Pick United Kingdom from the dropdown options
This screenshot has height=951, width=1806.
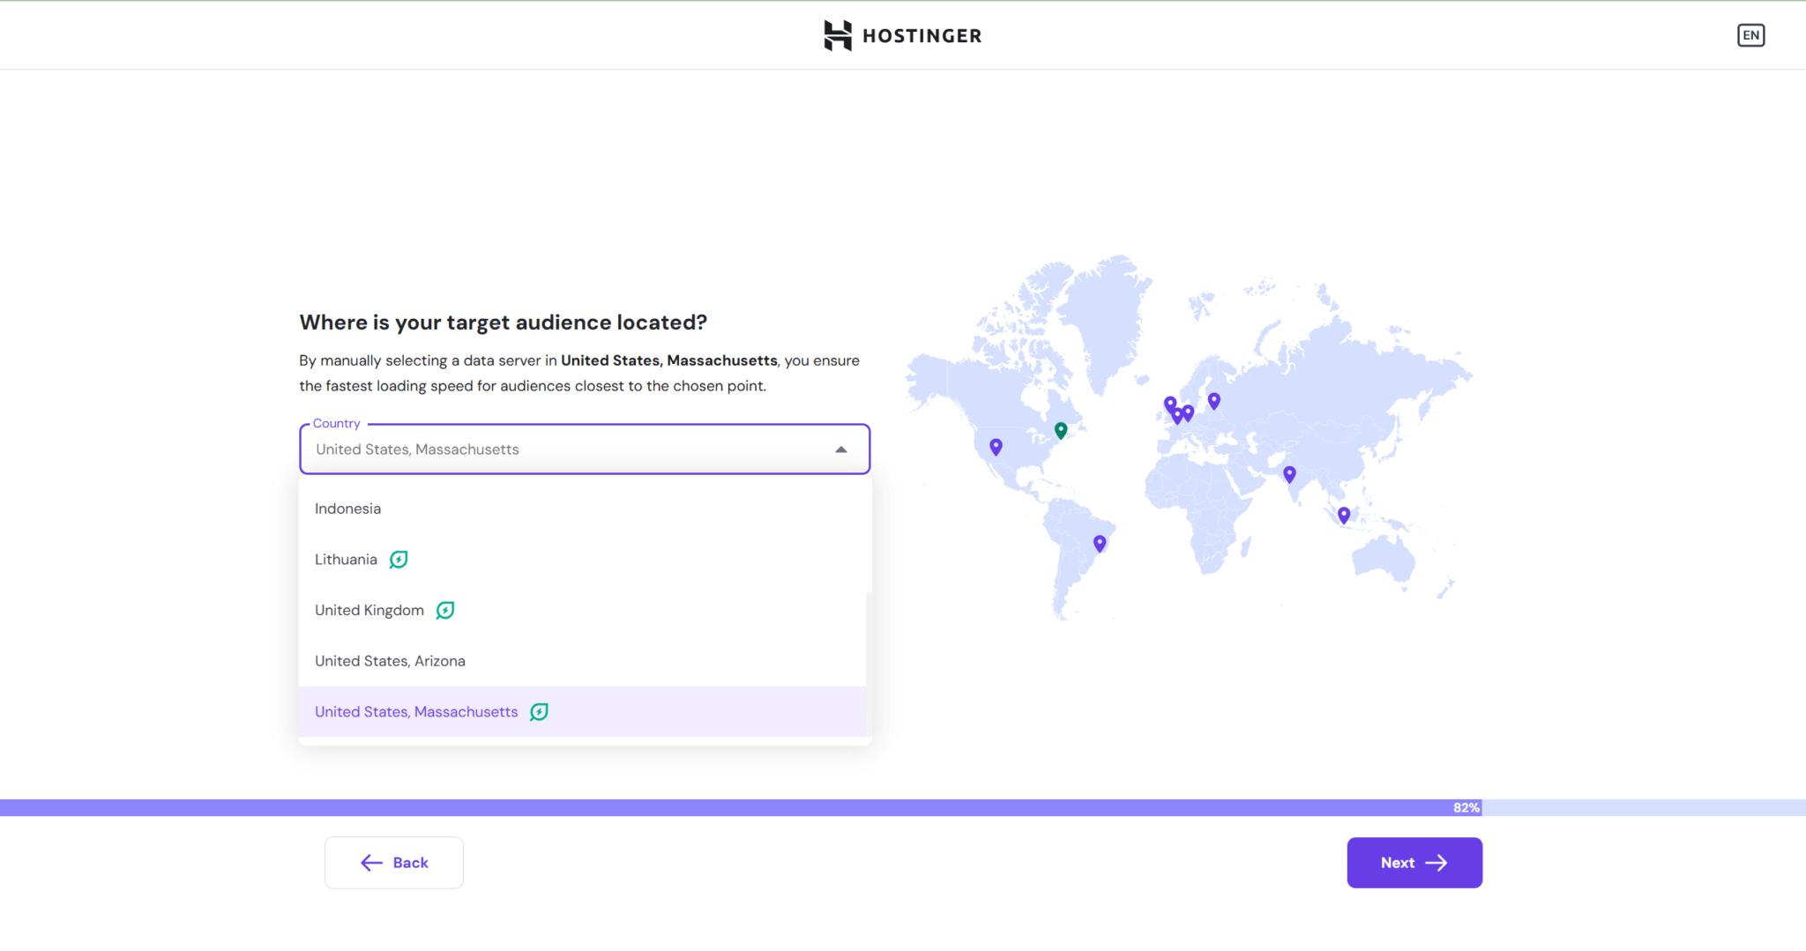(x=369, y=610)
